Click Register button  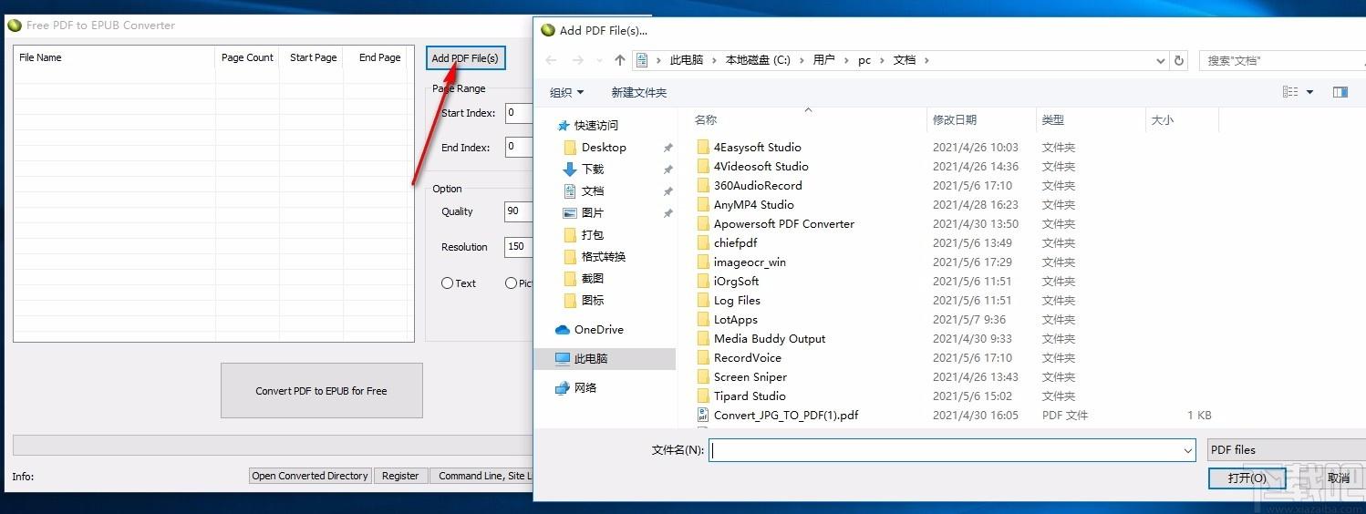[x=400, y=476]
